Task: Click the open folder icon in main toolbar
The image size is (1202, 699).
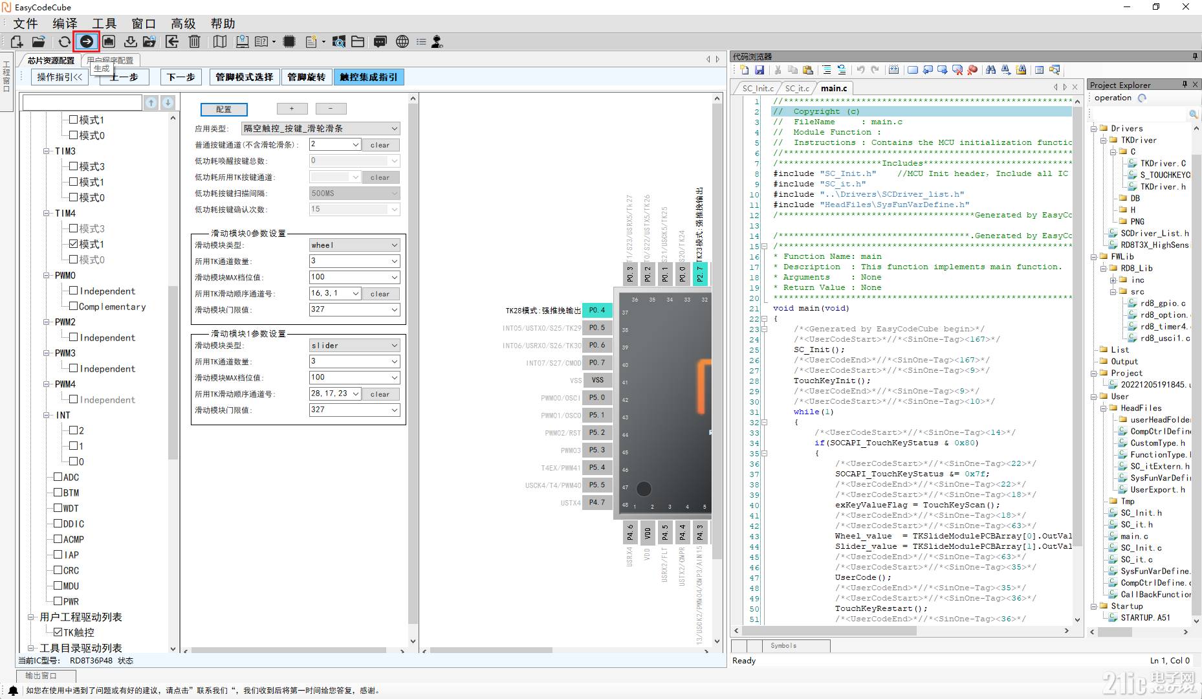Action: pyautogui.click(x=39, y=42)
